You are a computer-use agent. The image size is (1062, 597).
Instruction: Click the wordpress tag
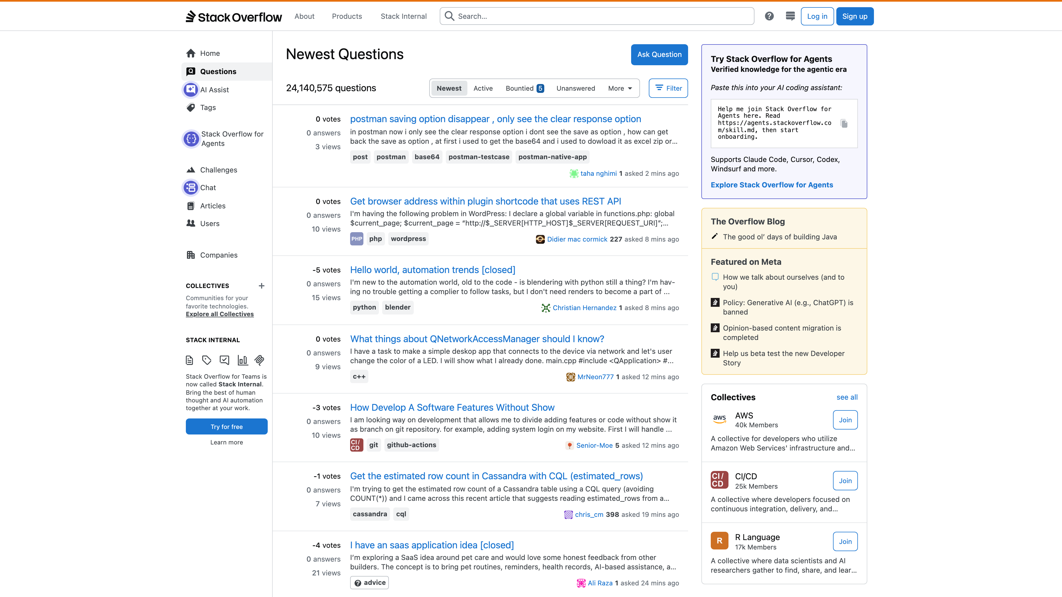tap(408, 239)
